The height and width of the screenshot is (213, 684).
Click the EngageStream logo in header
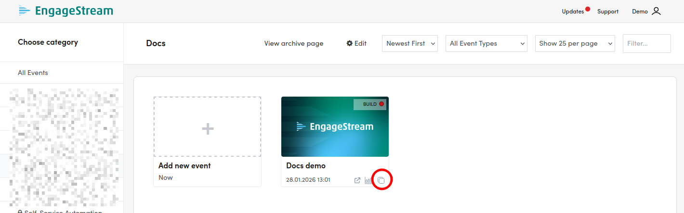(66, 11)
